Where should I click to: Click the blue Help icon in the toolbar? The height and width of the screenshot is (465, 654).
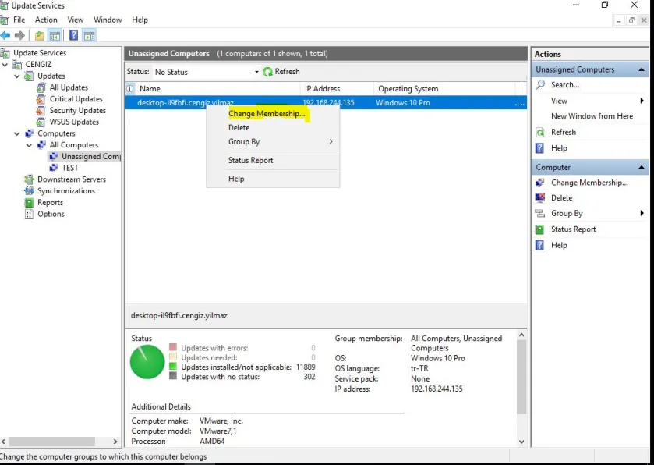click(73, 35)
